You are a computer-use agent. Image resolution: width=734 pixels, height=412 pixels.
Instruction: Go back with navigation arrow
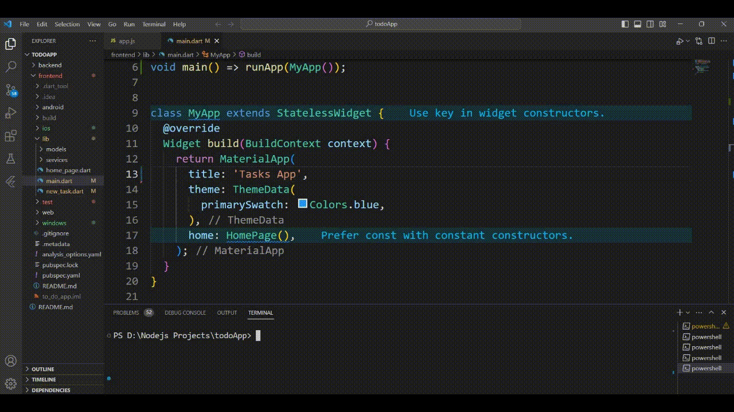pos(218,24)
